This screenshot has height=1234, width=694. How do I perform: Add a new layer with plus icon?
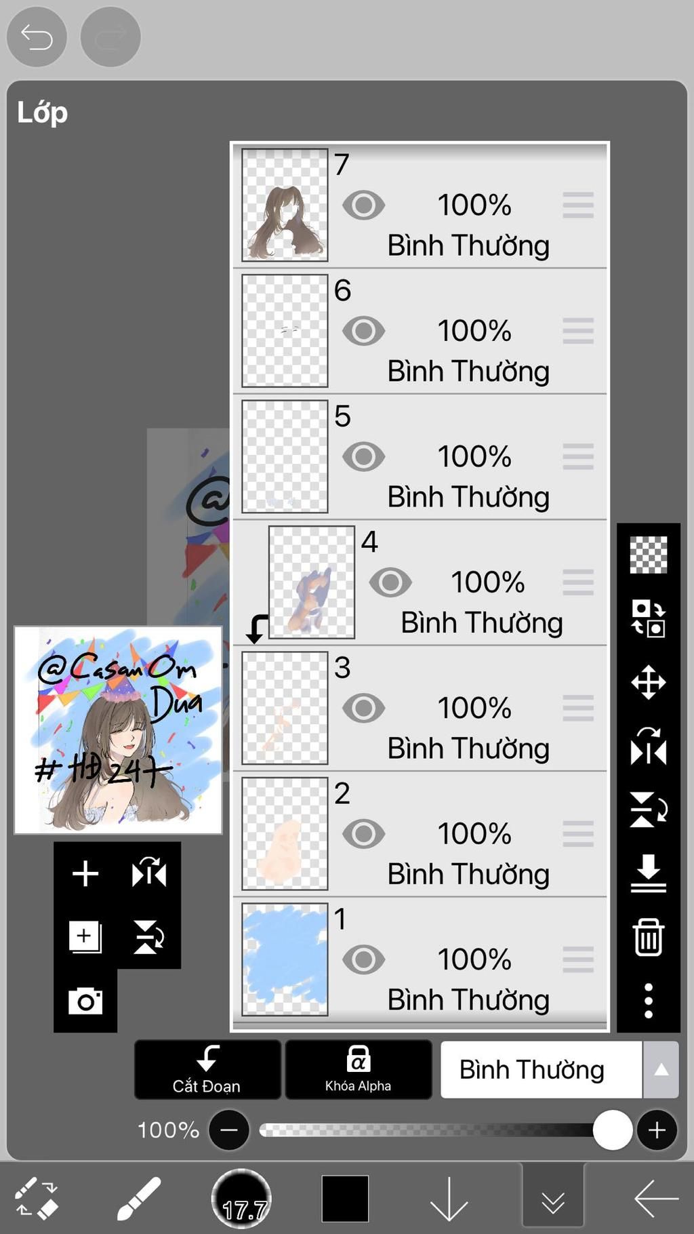coord(85,873)
